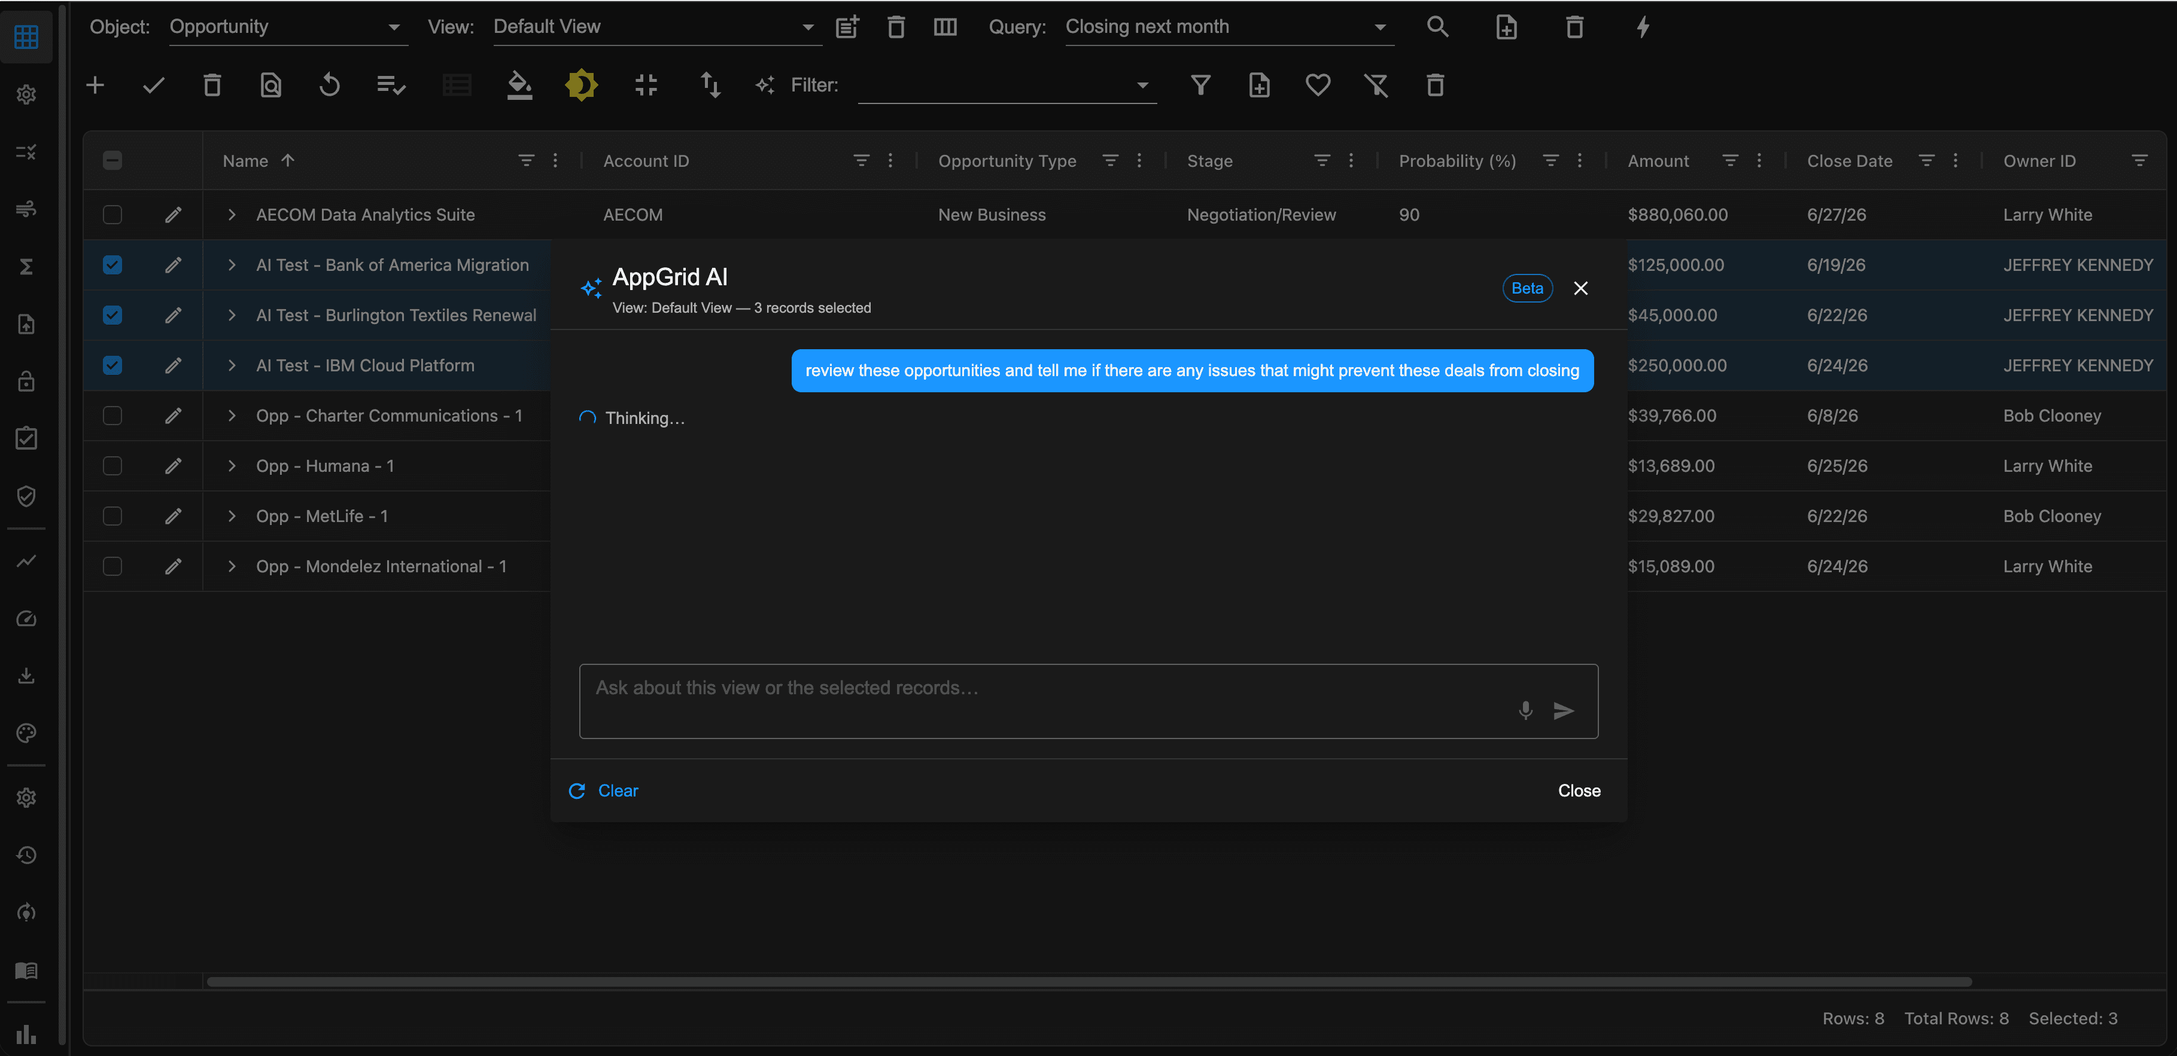
Task: Click the microphone icon in AI chat box
Action: pos(1525,710)
